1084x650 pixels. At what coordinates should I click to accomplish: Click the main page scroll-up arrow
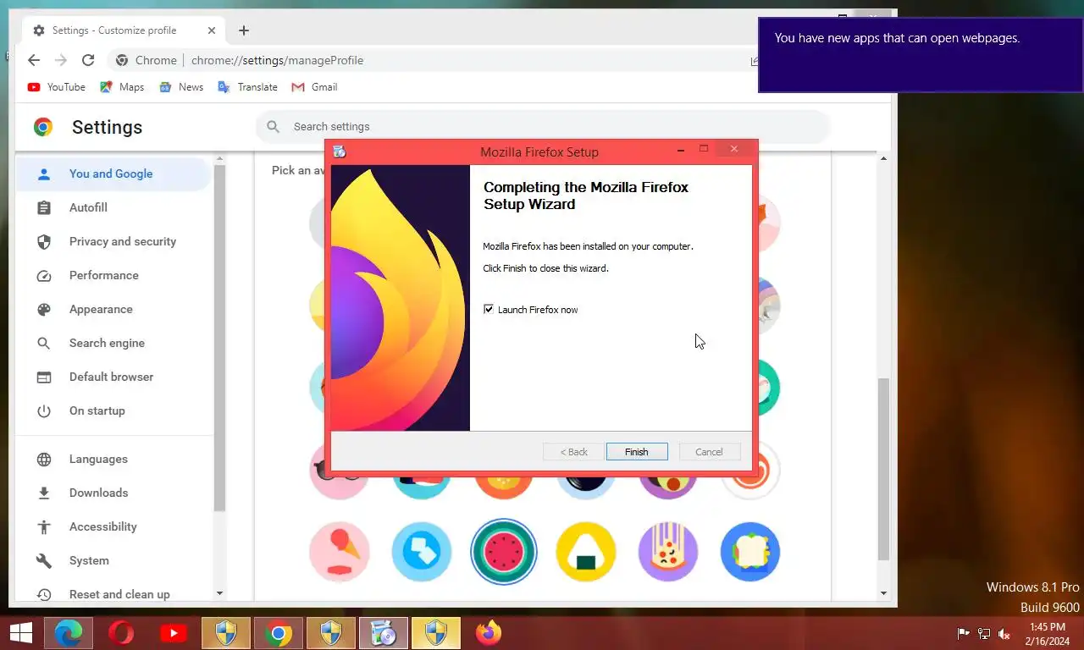883,159
